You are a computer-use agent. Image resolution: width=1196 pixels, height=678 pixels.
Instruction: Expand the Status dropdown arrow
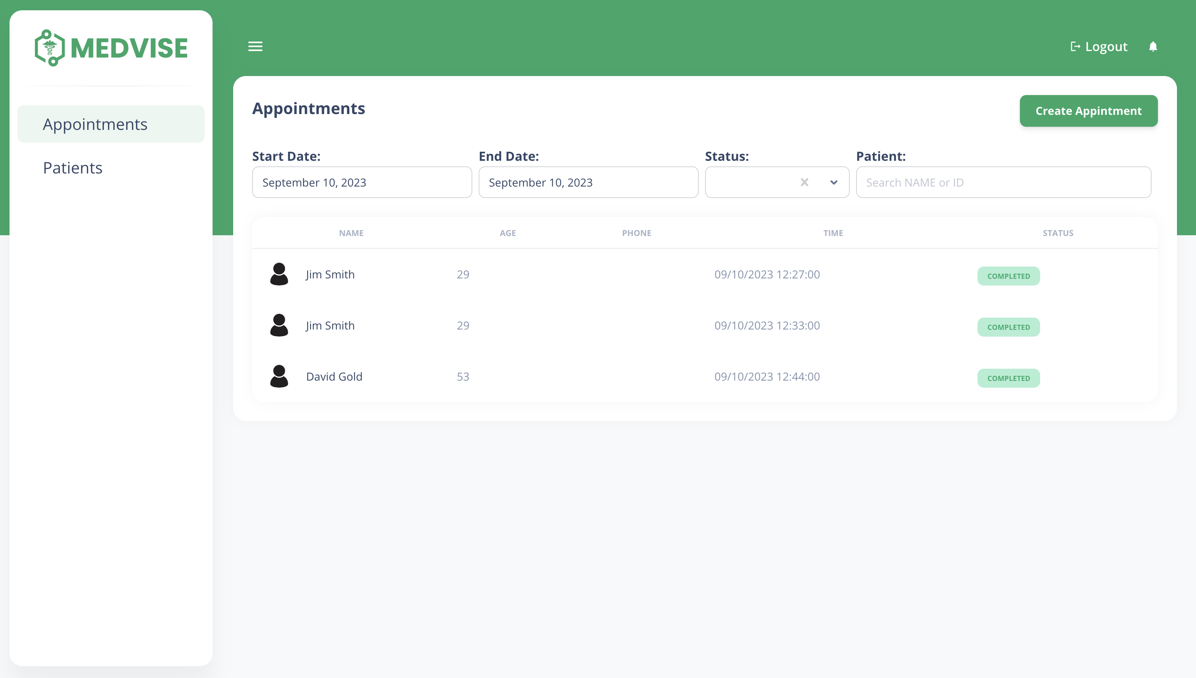click(834, 183)
